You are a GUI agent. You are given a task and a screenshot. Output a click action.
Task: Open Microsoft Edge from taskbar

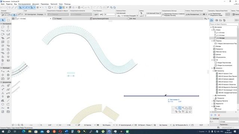(24, 131)
